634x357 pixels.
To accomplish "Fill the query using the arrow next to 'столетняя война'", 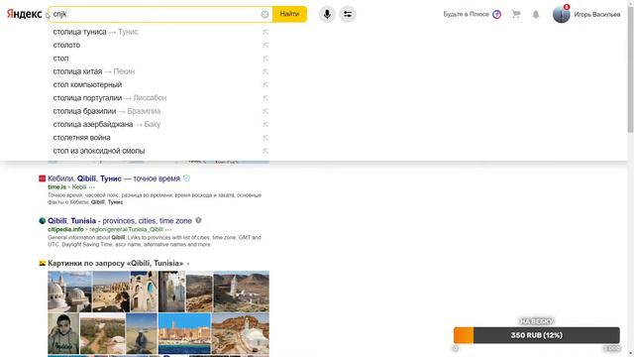I will click(265, 138).
